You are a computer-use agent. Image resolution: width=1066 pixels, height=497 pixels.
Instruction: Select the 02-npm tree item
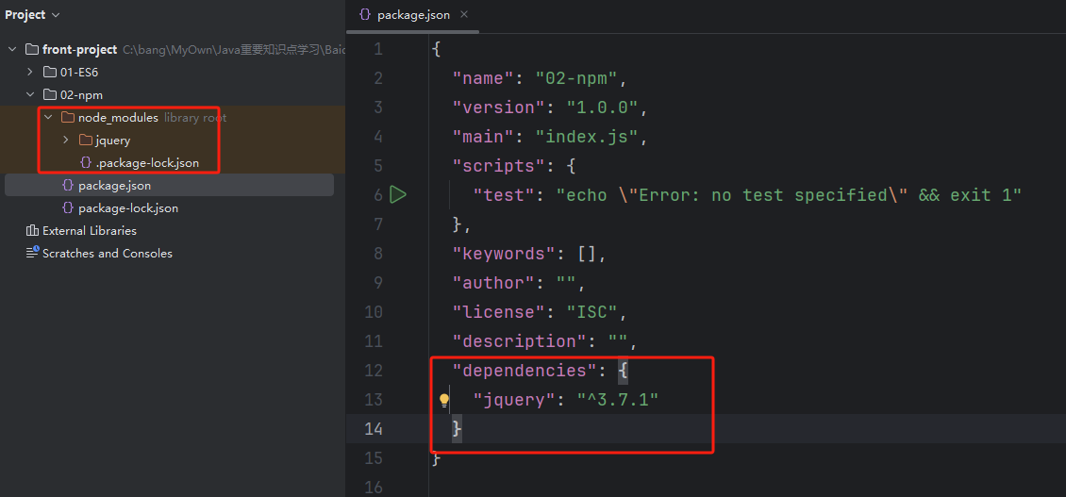click(x=81, y=94)
